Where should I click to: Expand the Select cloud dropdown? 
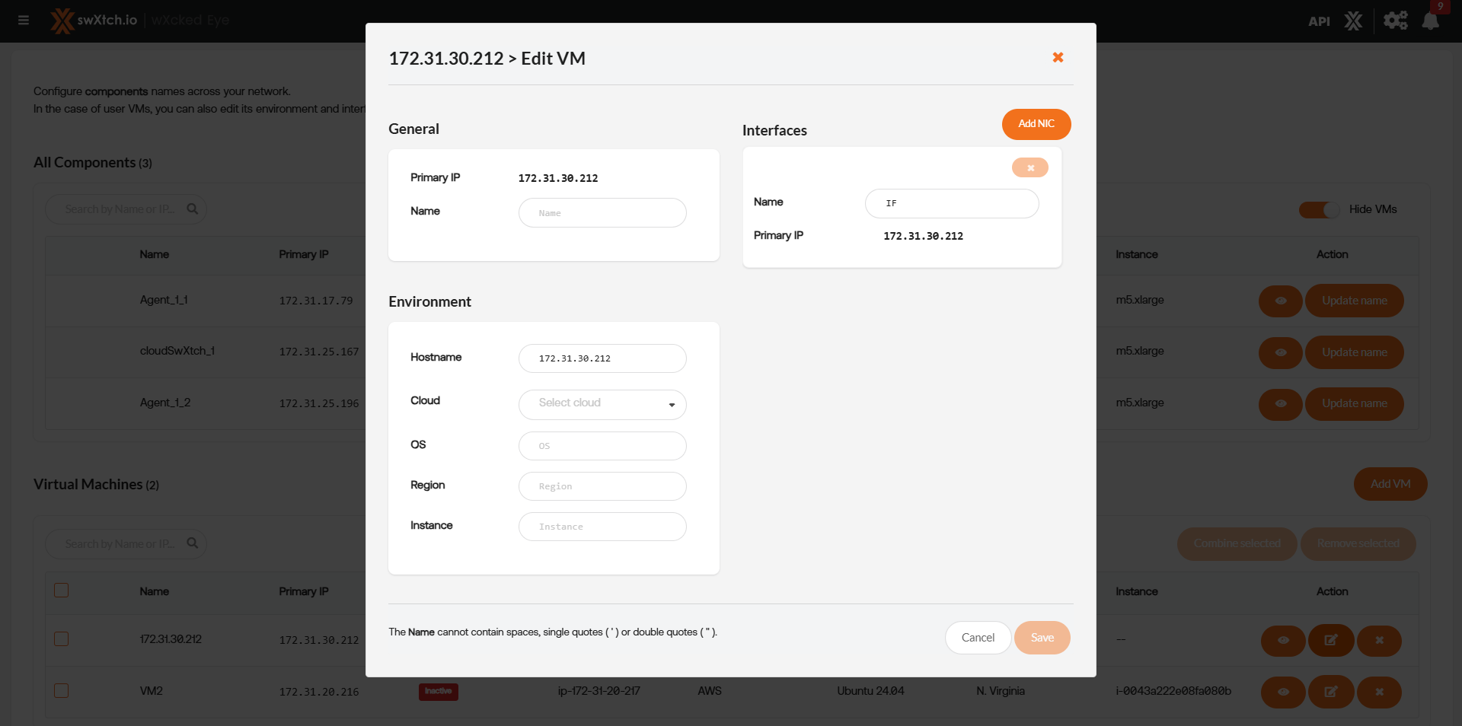(x=602, y=404)
